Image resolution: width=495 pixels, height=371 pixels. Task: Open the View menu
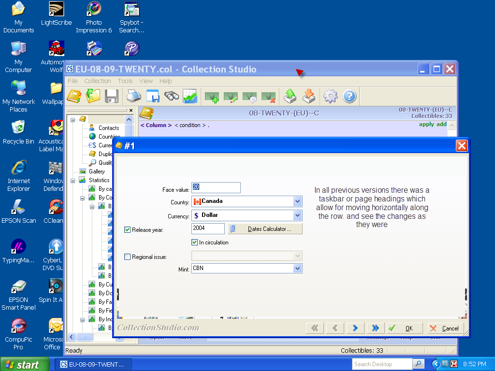point(146,81)
